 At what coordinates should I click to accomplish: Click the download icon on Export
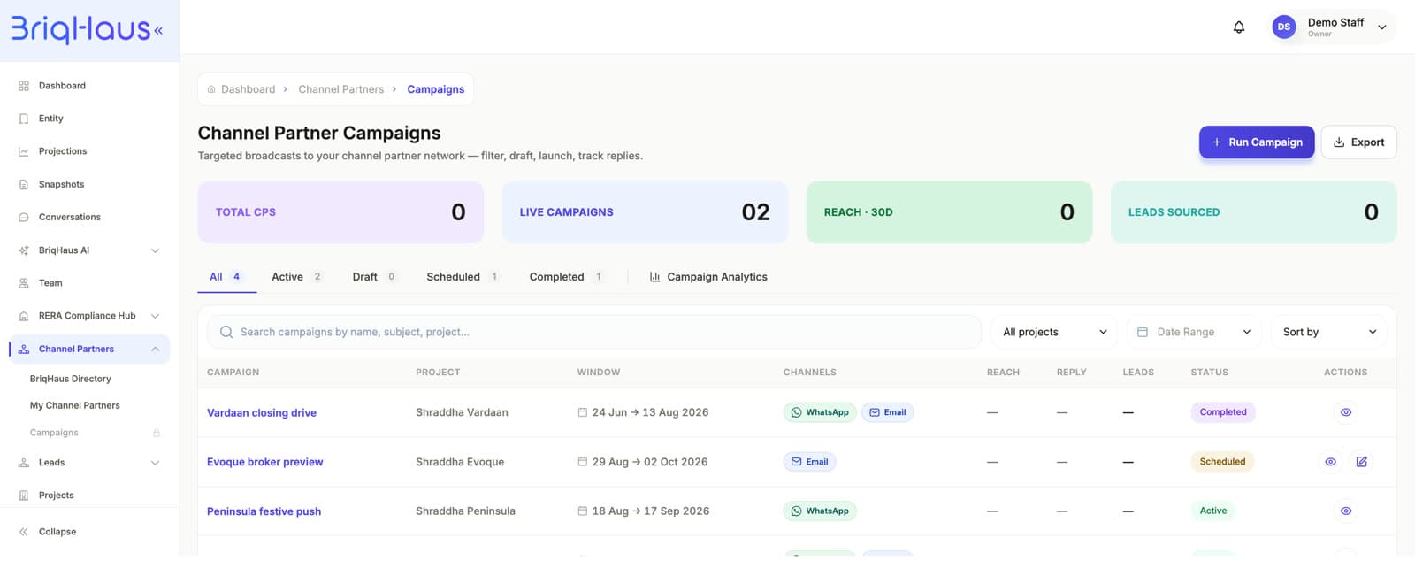pos(1339,142)
